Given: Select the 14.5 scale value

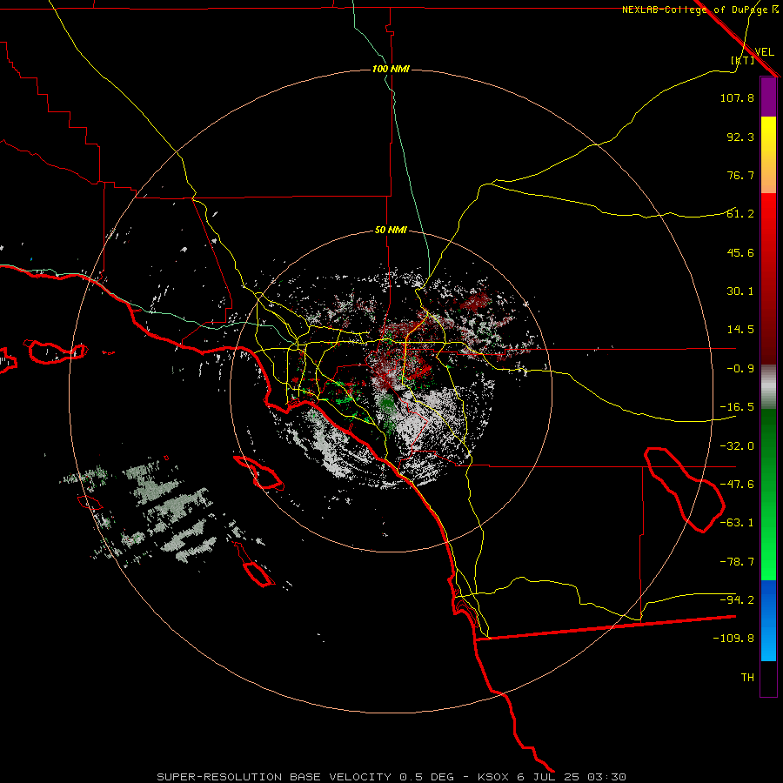Looking at the screenshot, I should click(x=740, y=330).
